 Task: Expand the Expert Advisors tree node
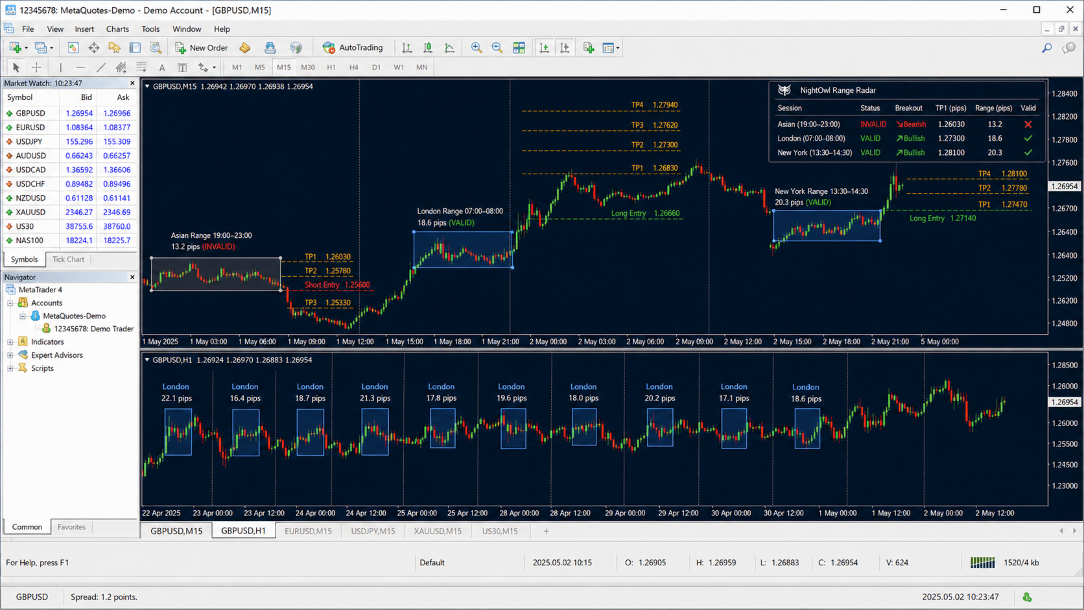coord(10,355)
